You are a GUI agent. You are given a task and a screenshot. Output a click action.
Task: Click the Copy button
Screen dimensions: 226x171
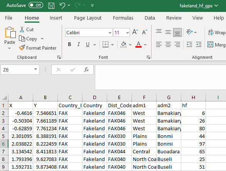pyautogui.click(x=28, y=39)
